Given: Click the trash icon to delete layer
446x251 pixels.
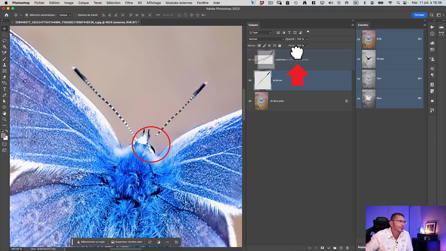Looking at the screenshot, I should 347,248.
